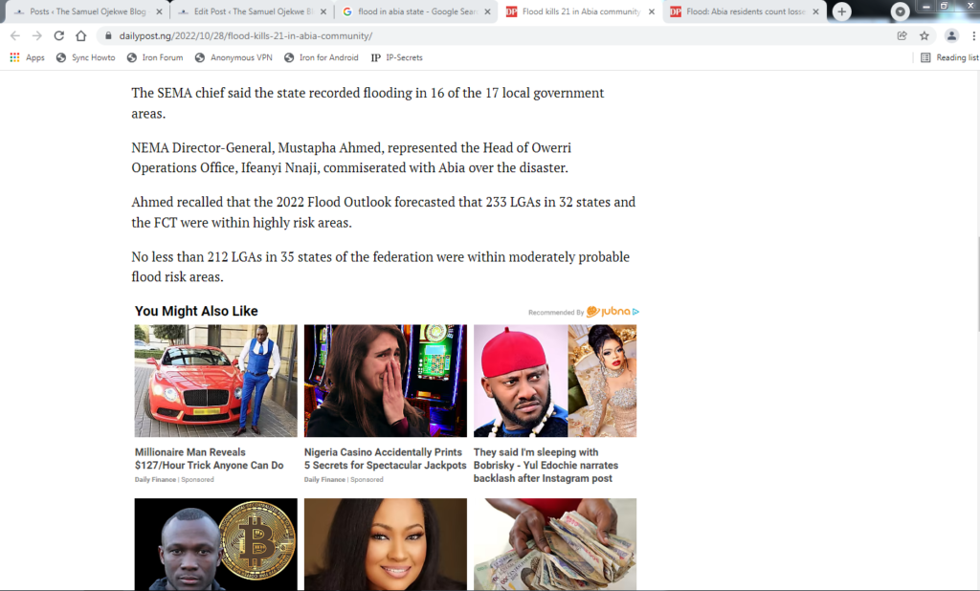Screen dimensions: 980x591
Task: Open the Yul Edochie Bobrisky article link
Action: [x=546, y=465]
